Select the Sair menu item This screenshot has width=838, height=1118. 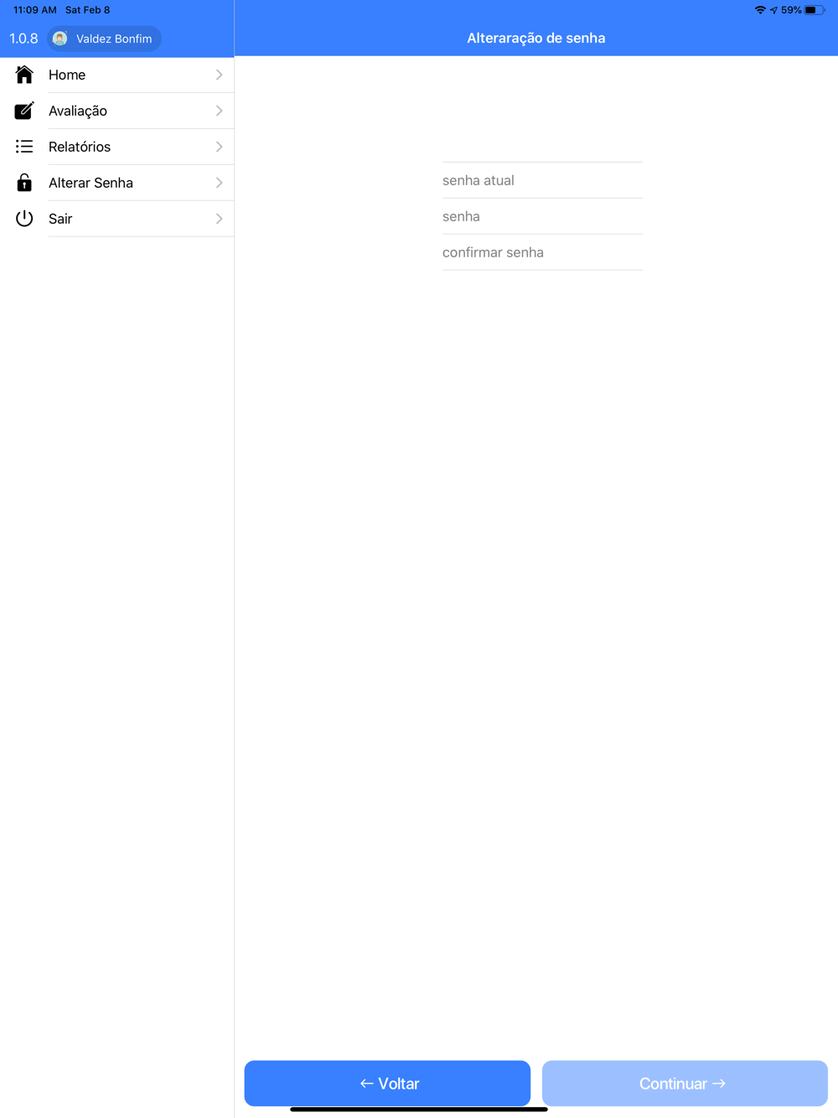117,219
